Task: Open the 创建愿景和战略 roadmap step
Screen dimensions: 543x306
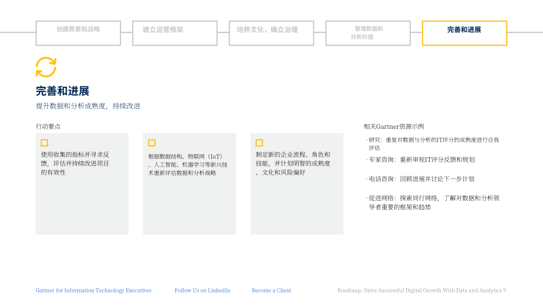Action: [78, 33]
